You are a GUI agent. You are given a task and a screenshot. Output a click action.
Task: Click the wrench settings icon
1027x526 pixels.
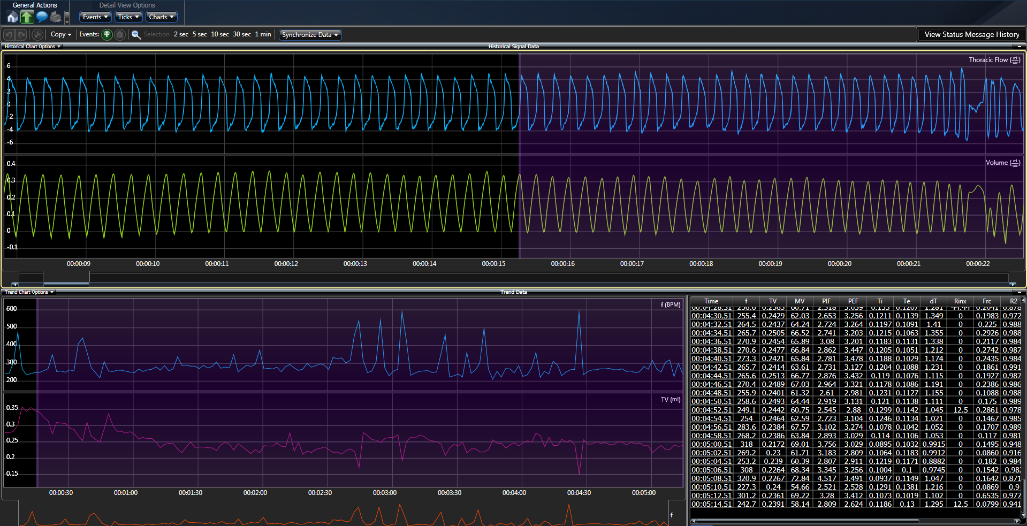(37, 35)
